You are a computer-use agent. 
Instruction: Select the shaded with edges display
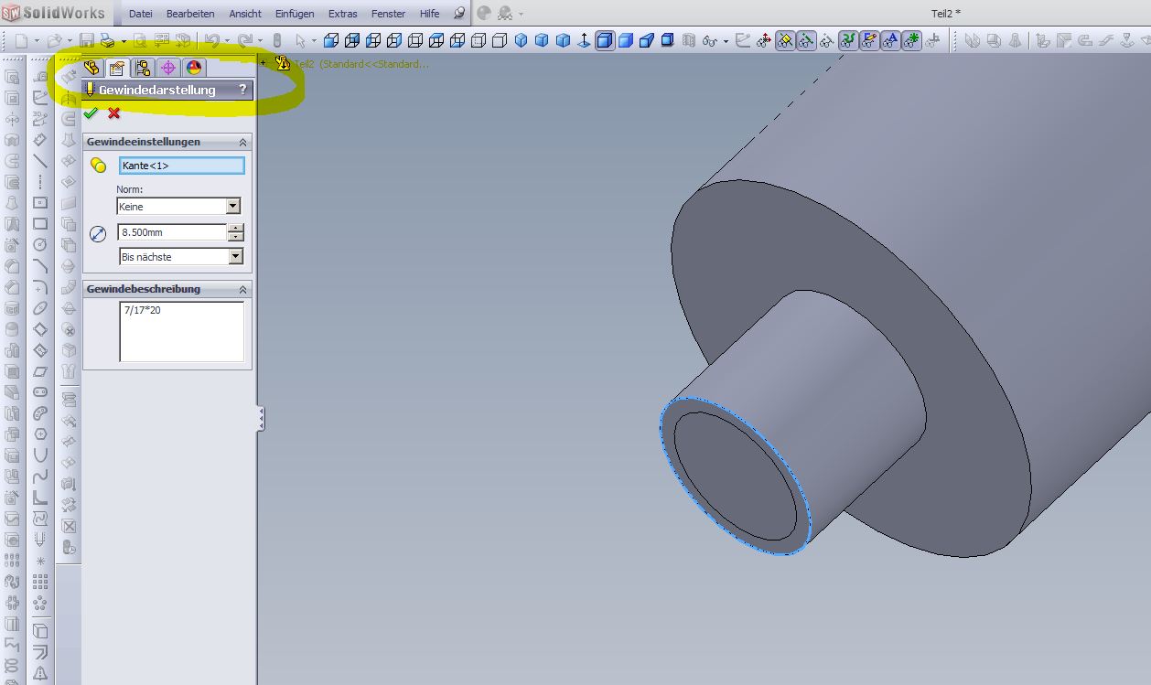point(605,40)
